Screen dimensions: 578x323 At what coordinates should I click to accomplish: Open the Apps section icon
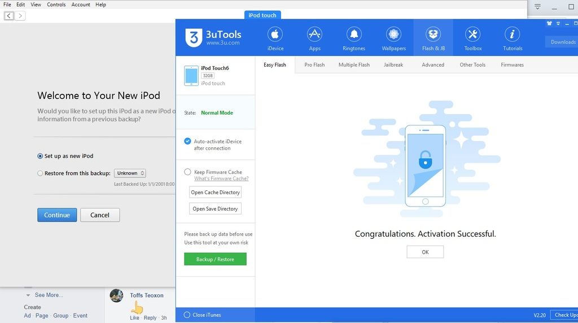tap(314, 35)
